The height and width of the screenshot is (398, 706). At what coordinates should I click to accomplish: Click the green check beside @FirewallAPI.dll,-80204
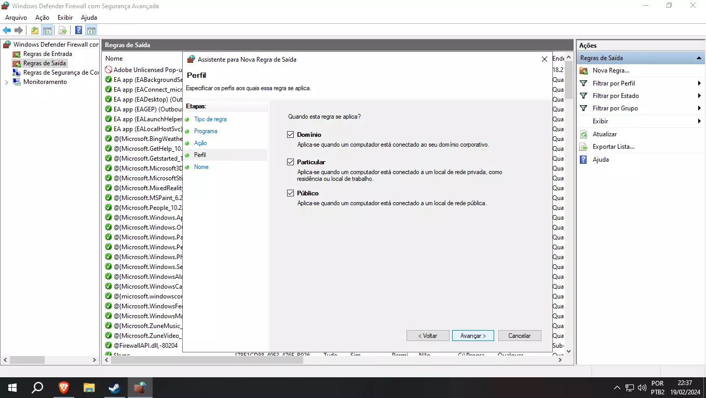(x=108, y=346)
